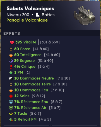This screenshot has height=127, width=101.
Task: Click the yin-yang Dommages Neutre icon
Action: coord(11,78)
